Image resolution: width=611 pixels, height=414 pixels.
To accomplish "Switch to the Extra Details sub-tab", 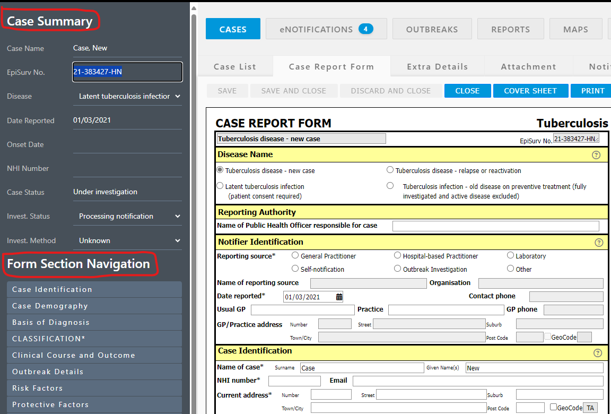I will [438, 67].
